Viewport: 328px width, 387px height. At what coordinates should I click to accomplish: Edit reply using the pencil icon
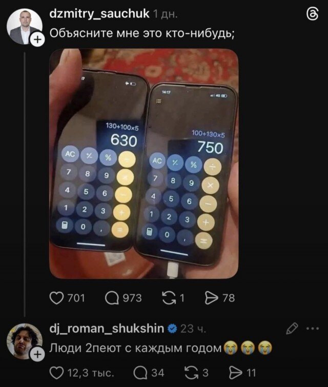click(292, 329)
